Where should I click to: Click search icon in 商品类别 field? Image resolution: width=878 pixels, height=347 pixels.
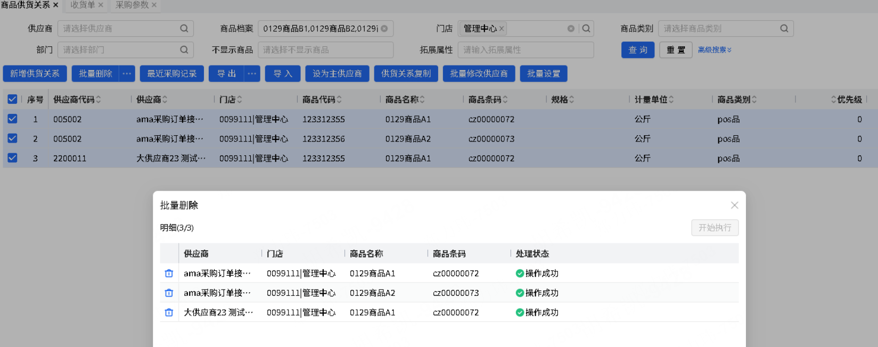click(784, 29)
